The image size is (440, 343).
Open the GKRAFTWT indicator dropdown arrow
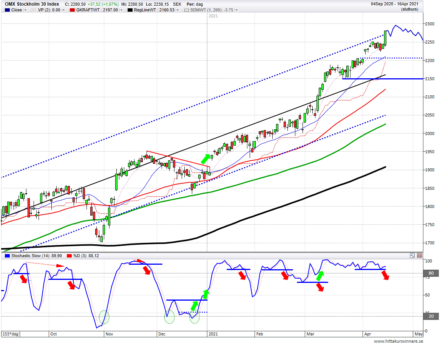[x=121, y=10]
